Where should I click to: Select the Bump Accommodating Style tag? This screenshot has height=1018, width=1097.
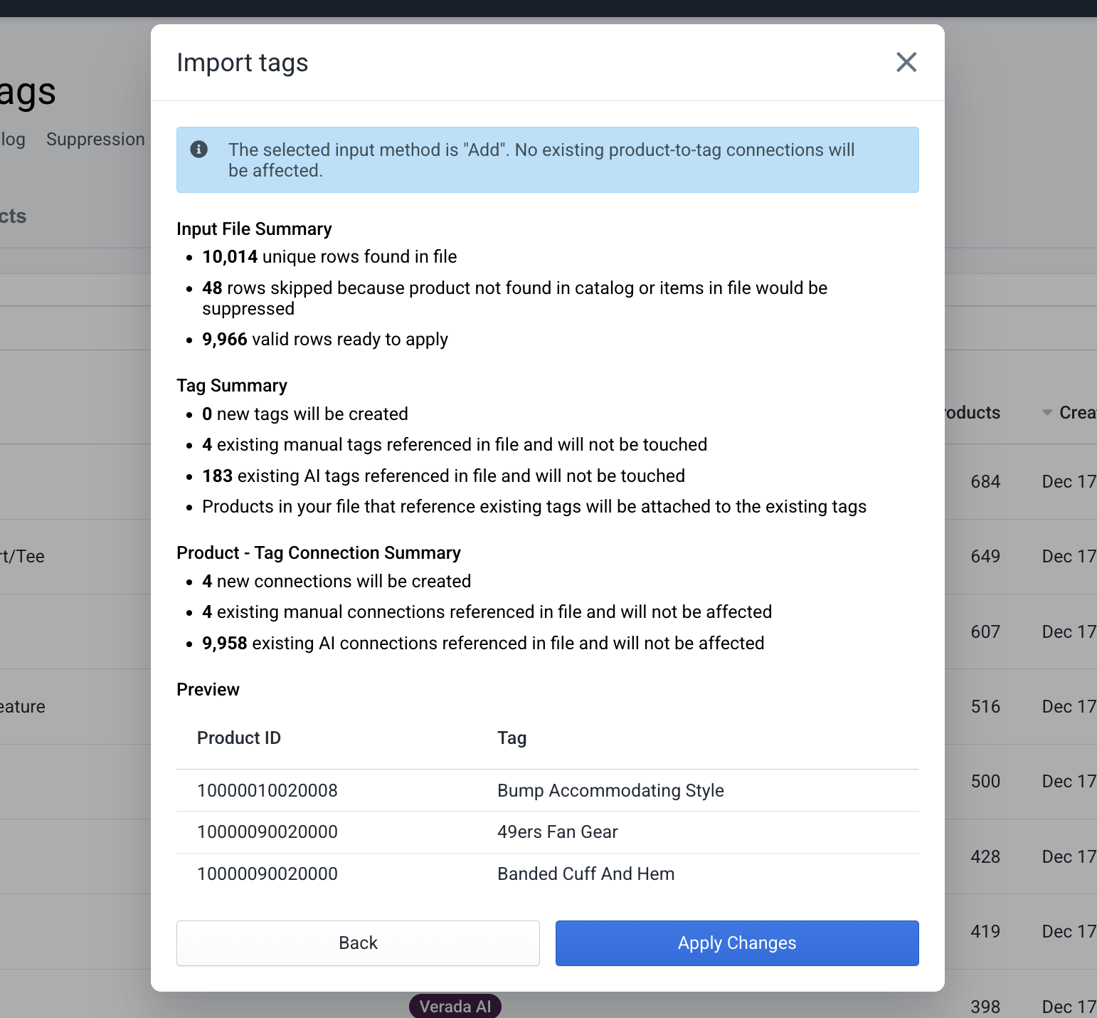[610, 791]
